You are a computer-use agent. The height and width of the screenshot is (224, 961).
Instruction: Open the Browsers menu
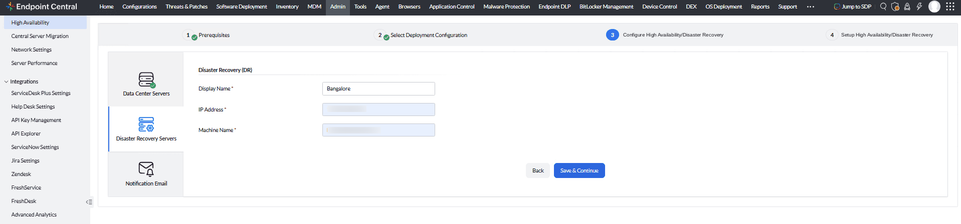click(410, 6)
